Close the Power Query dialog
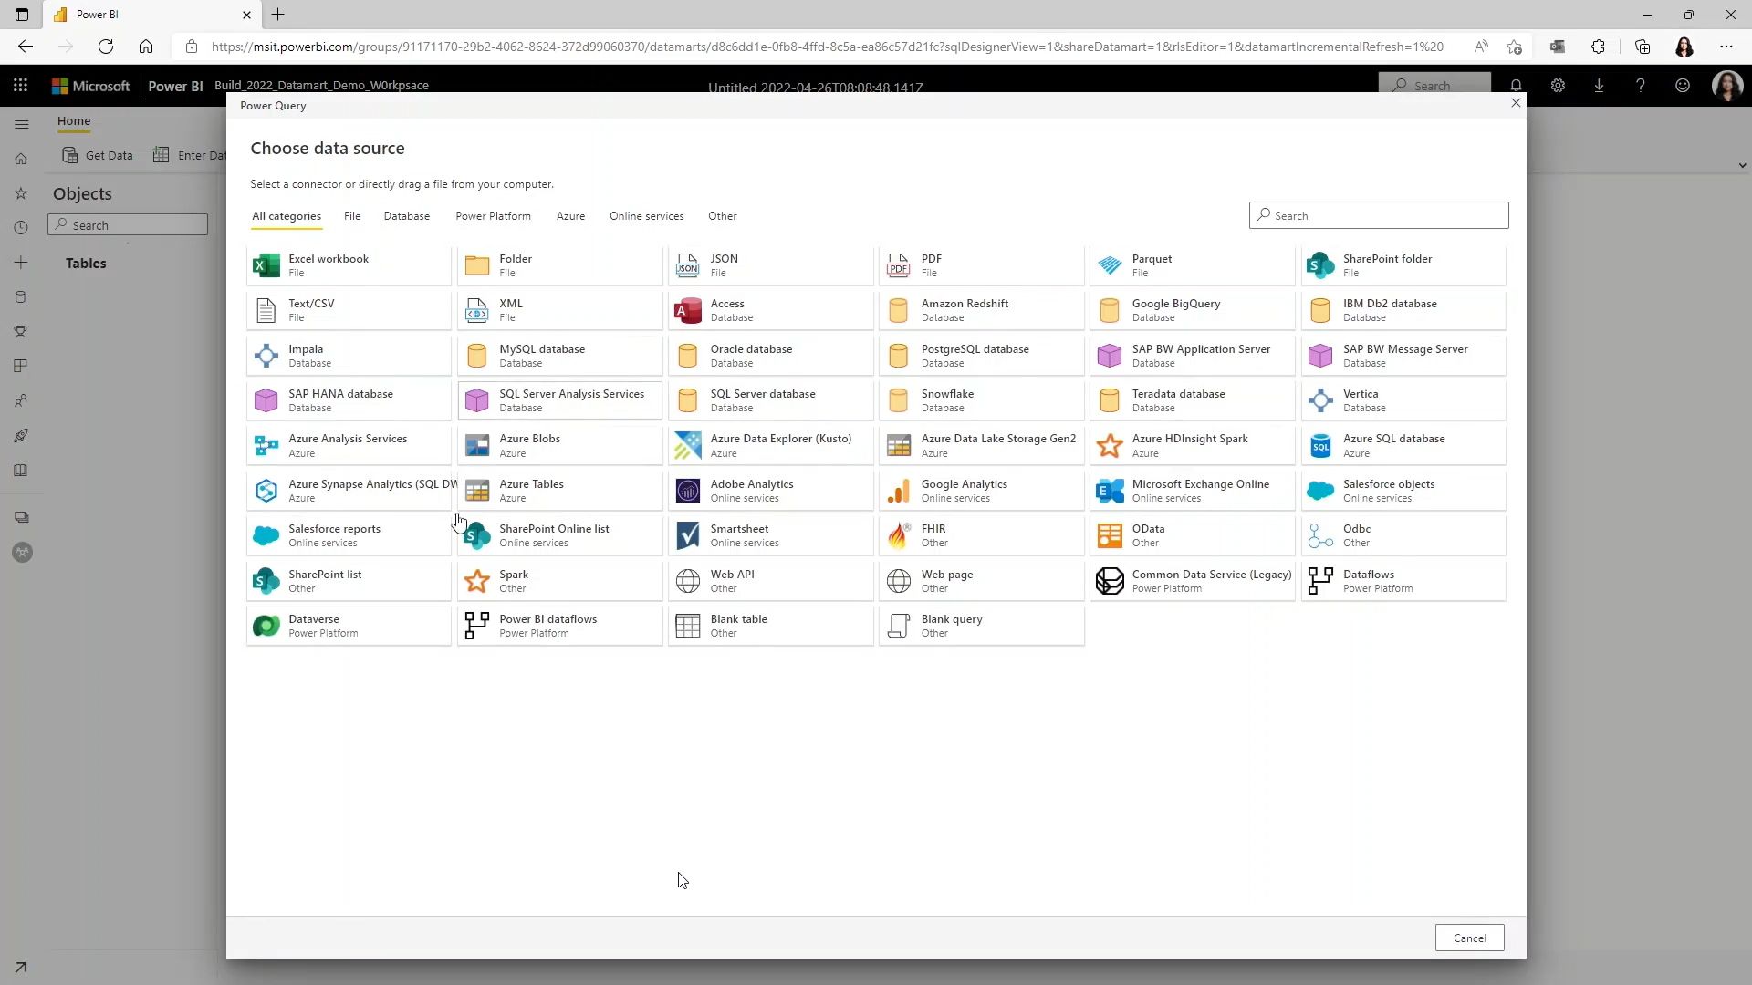 tap(1516, 103)
